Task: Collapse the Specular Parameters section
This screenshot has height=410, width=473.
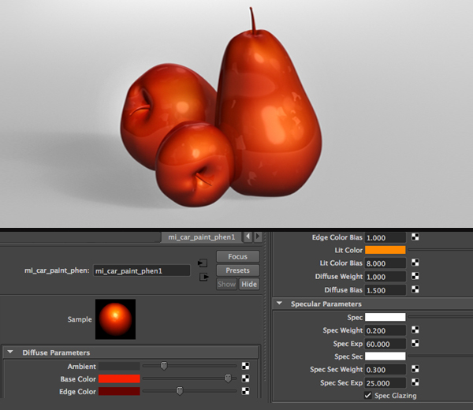Action: (x=279, y=304)
